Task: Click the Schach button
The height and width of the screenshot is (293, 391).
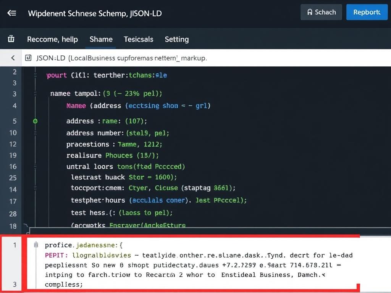Action: tap(321, 12)
